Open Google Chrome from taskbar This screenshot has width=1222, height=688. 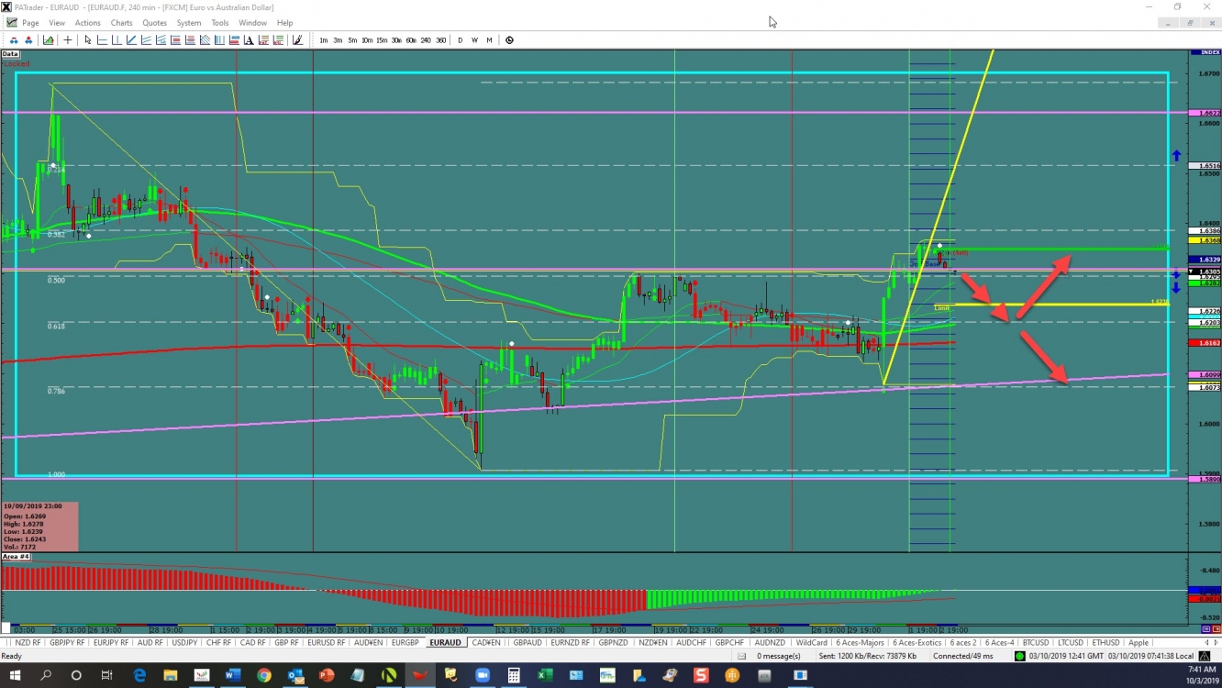[264, 675]
